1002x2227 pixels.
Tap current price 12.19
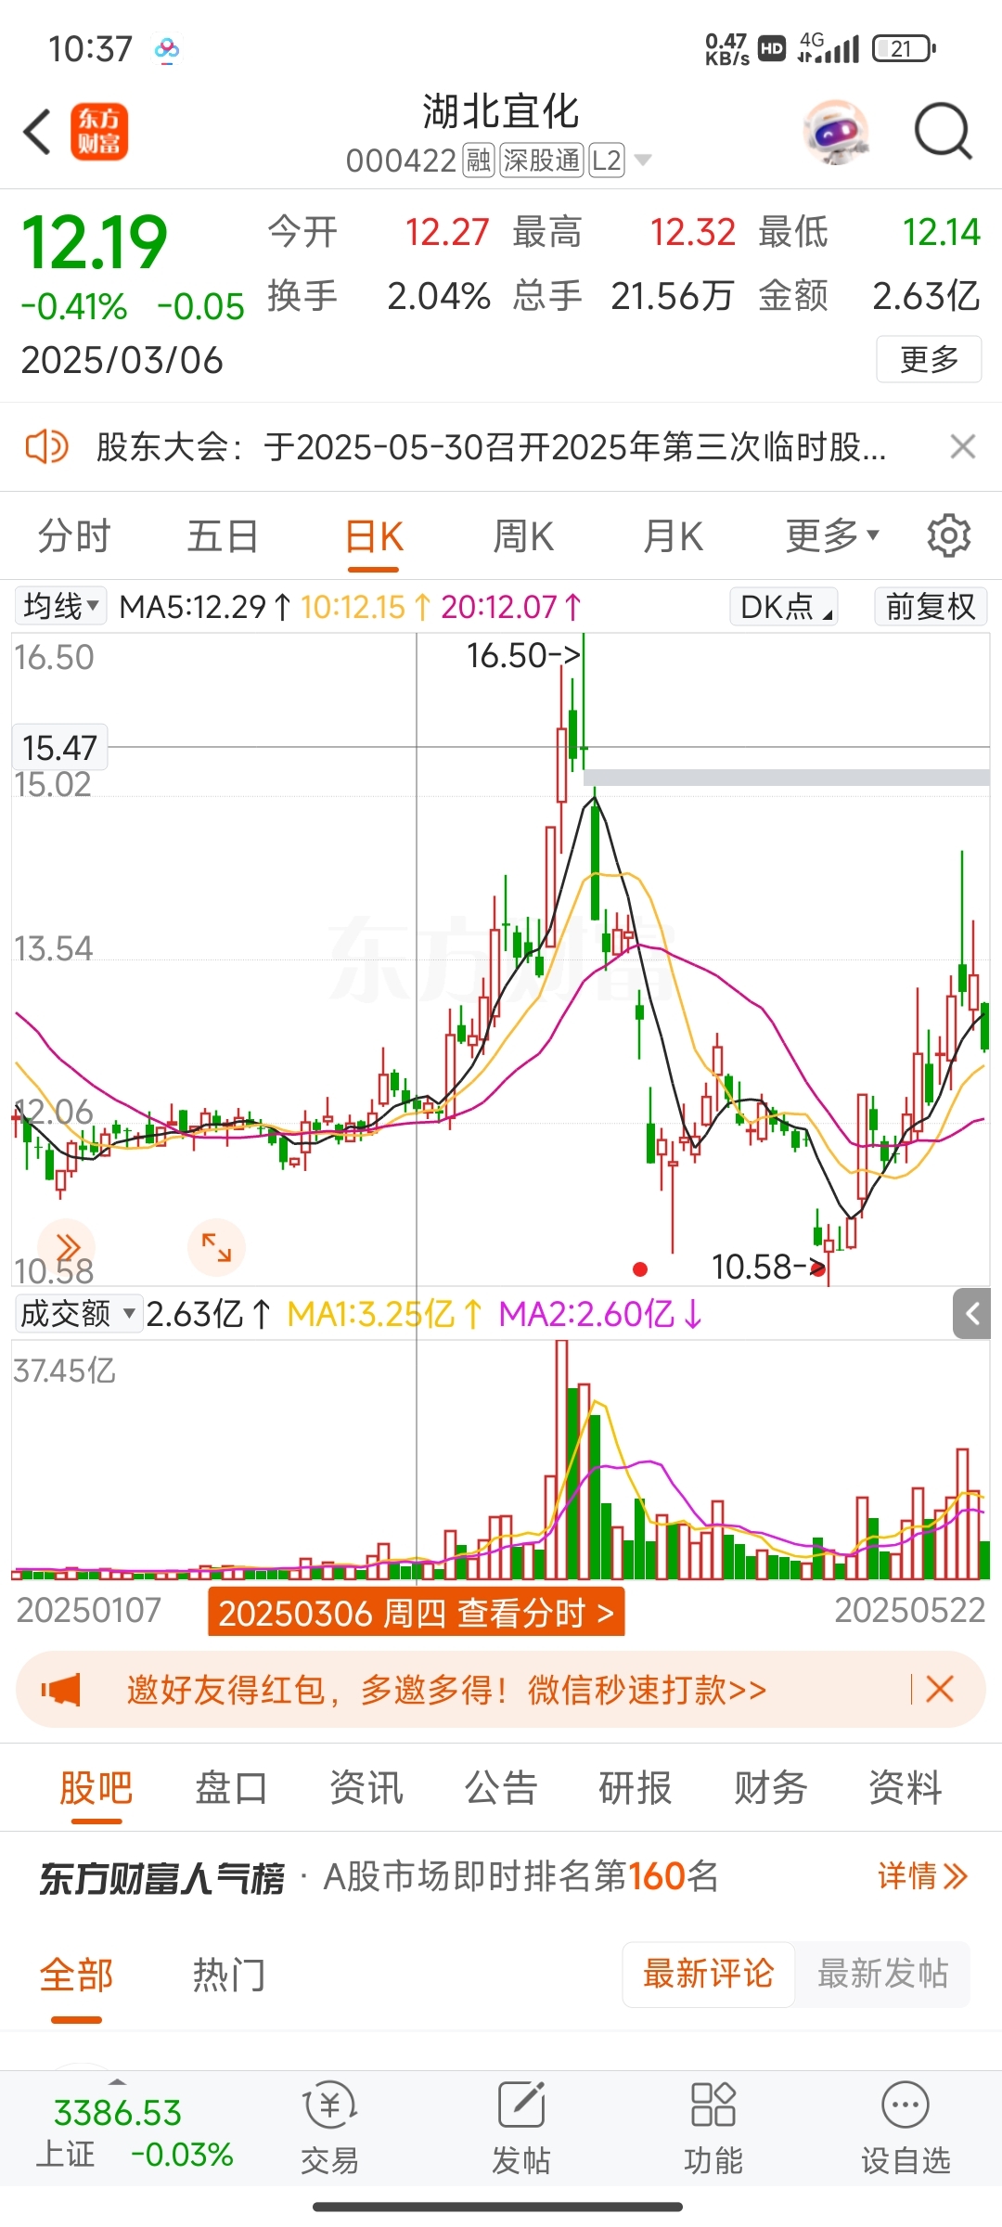click(x=94, y=243)
